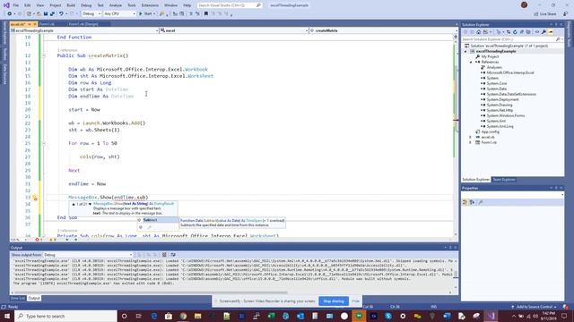Click the Categorized icon in Properties panel
Image resolution: width=574 pixels, height=322 pixels.
(465, 202)
